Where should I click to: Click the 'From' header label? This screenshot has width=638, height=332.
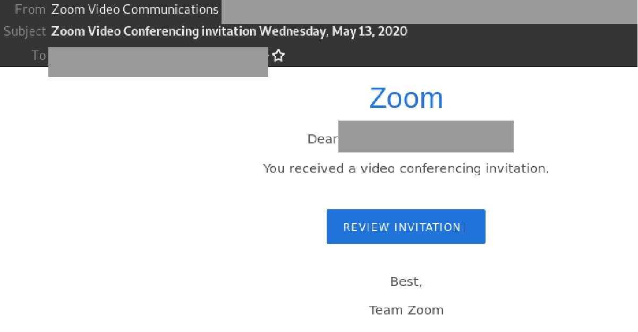click(30, 10)
